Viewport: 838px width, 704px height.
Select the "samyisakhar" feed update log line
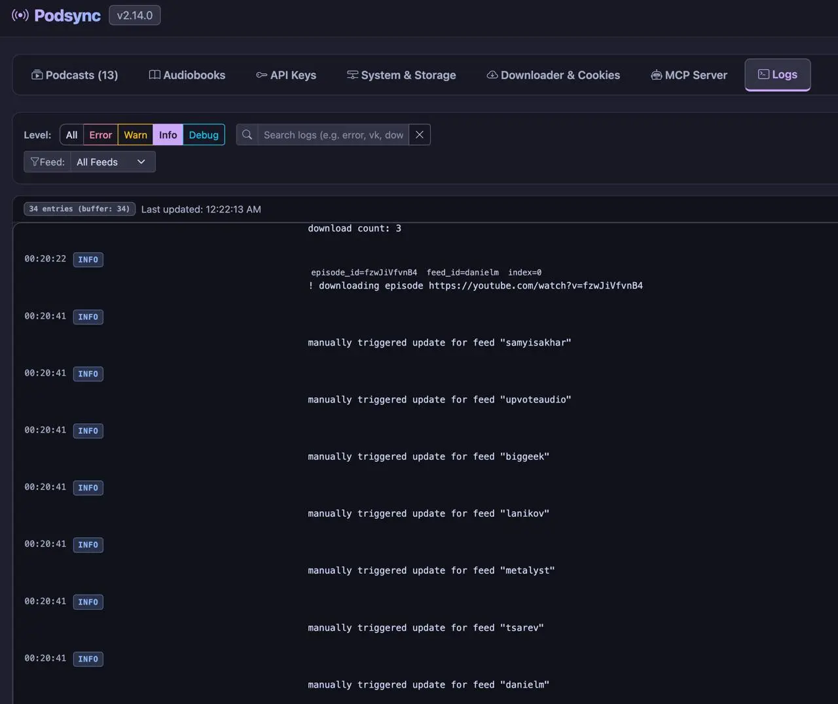point(439,342)
